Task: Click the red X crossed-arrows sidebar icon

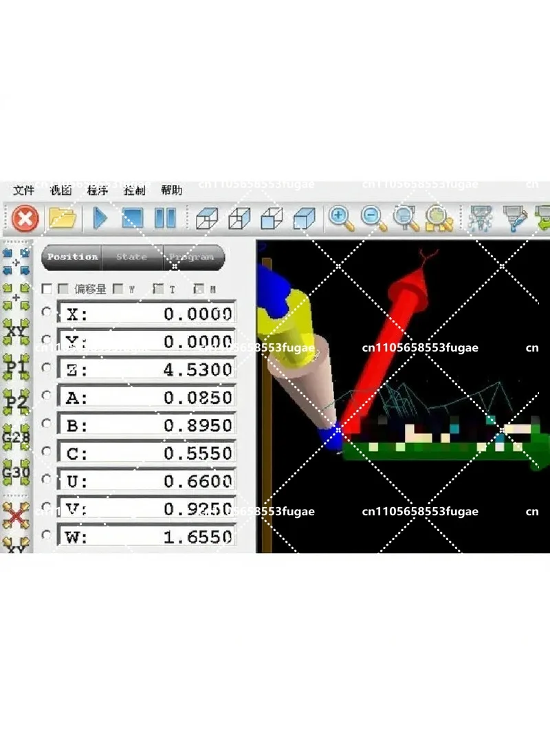Action: (16, 515)
